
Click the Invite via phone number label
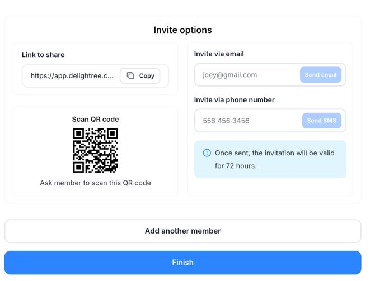pos(234,100)
